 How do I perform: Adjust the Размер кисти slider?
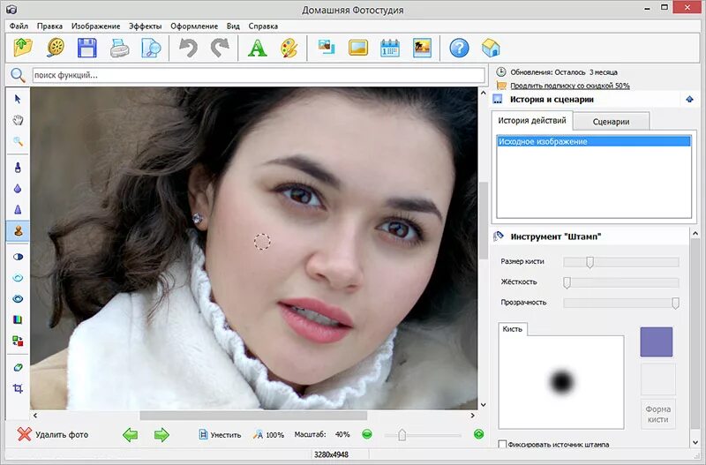621,262
